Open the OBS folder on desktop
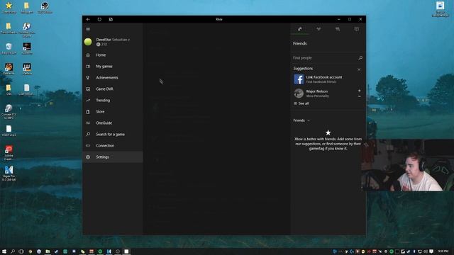The image size is (454, 255). pos(9,90)
